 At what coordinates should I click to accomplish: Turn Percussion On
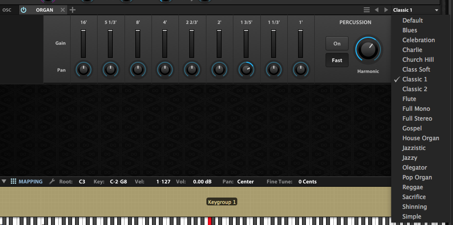click(x=337, y=44)
